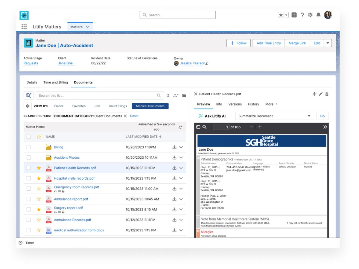Viewport: 359px width, 269px height.
Task: Click the Timer clock icon
Action: [21, 243]
